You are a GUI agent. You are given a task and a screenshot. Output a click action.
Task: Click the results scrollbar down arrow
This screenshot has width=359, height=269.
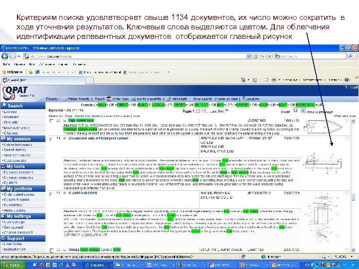click(354, 250)
